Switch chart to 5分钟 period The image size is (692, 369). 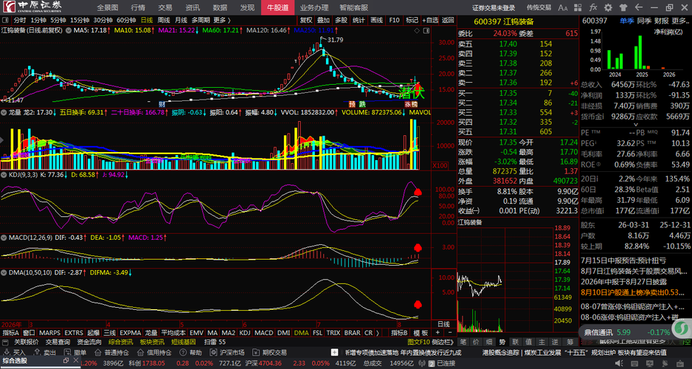point(58,20)
